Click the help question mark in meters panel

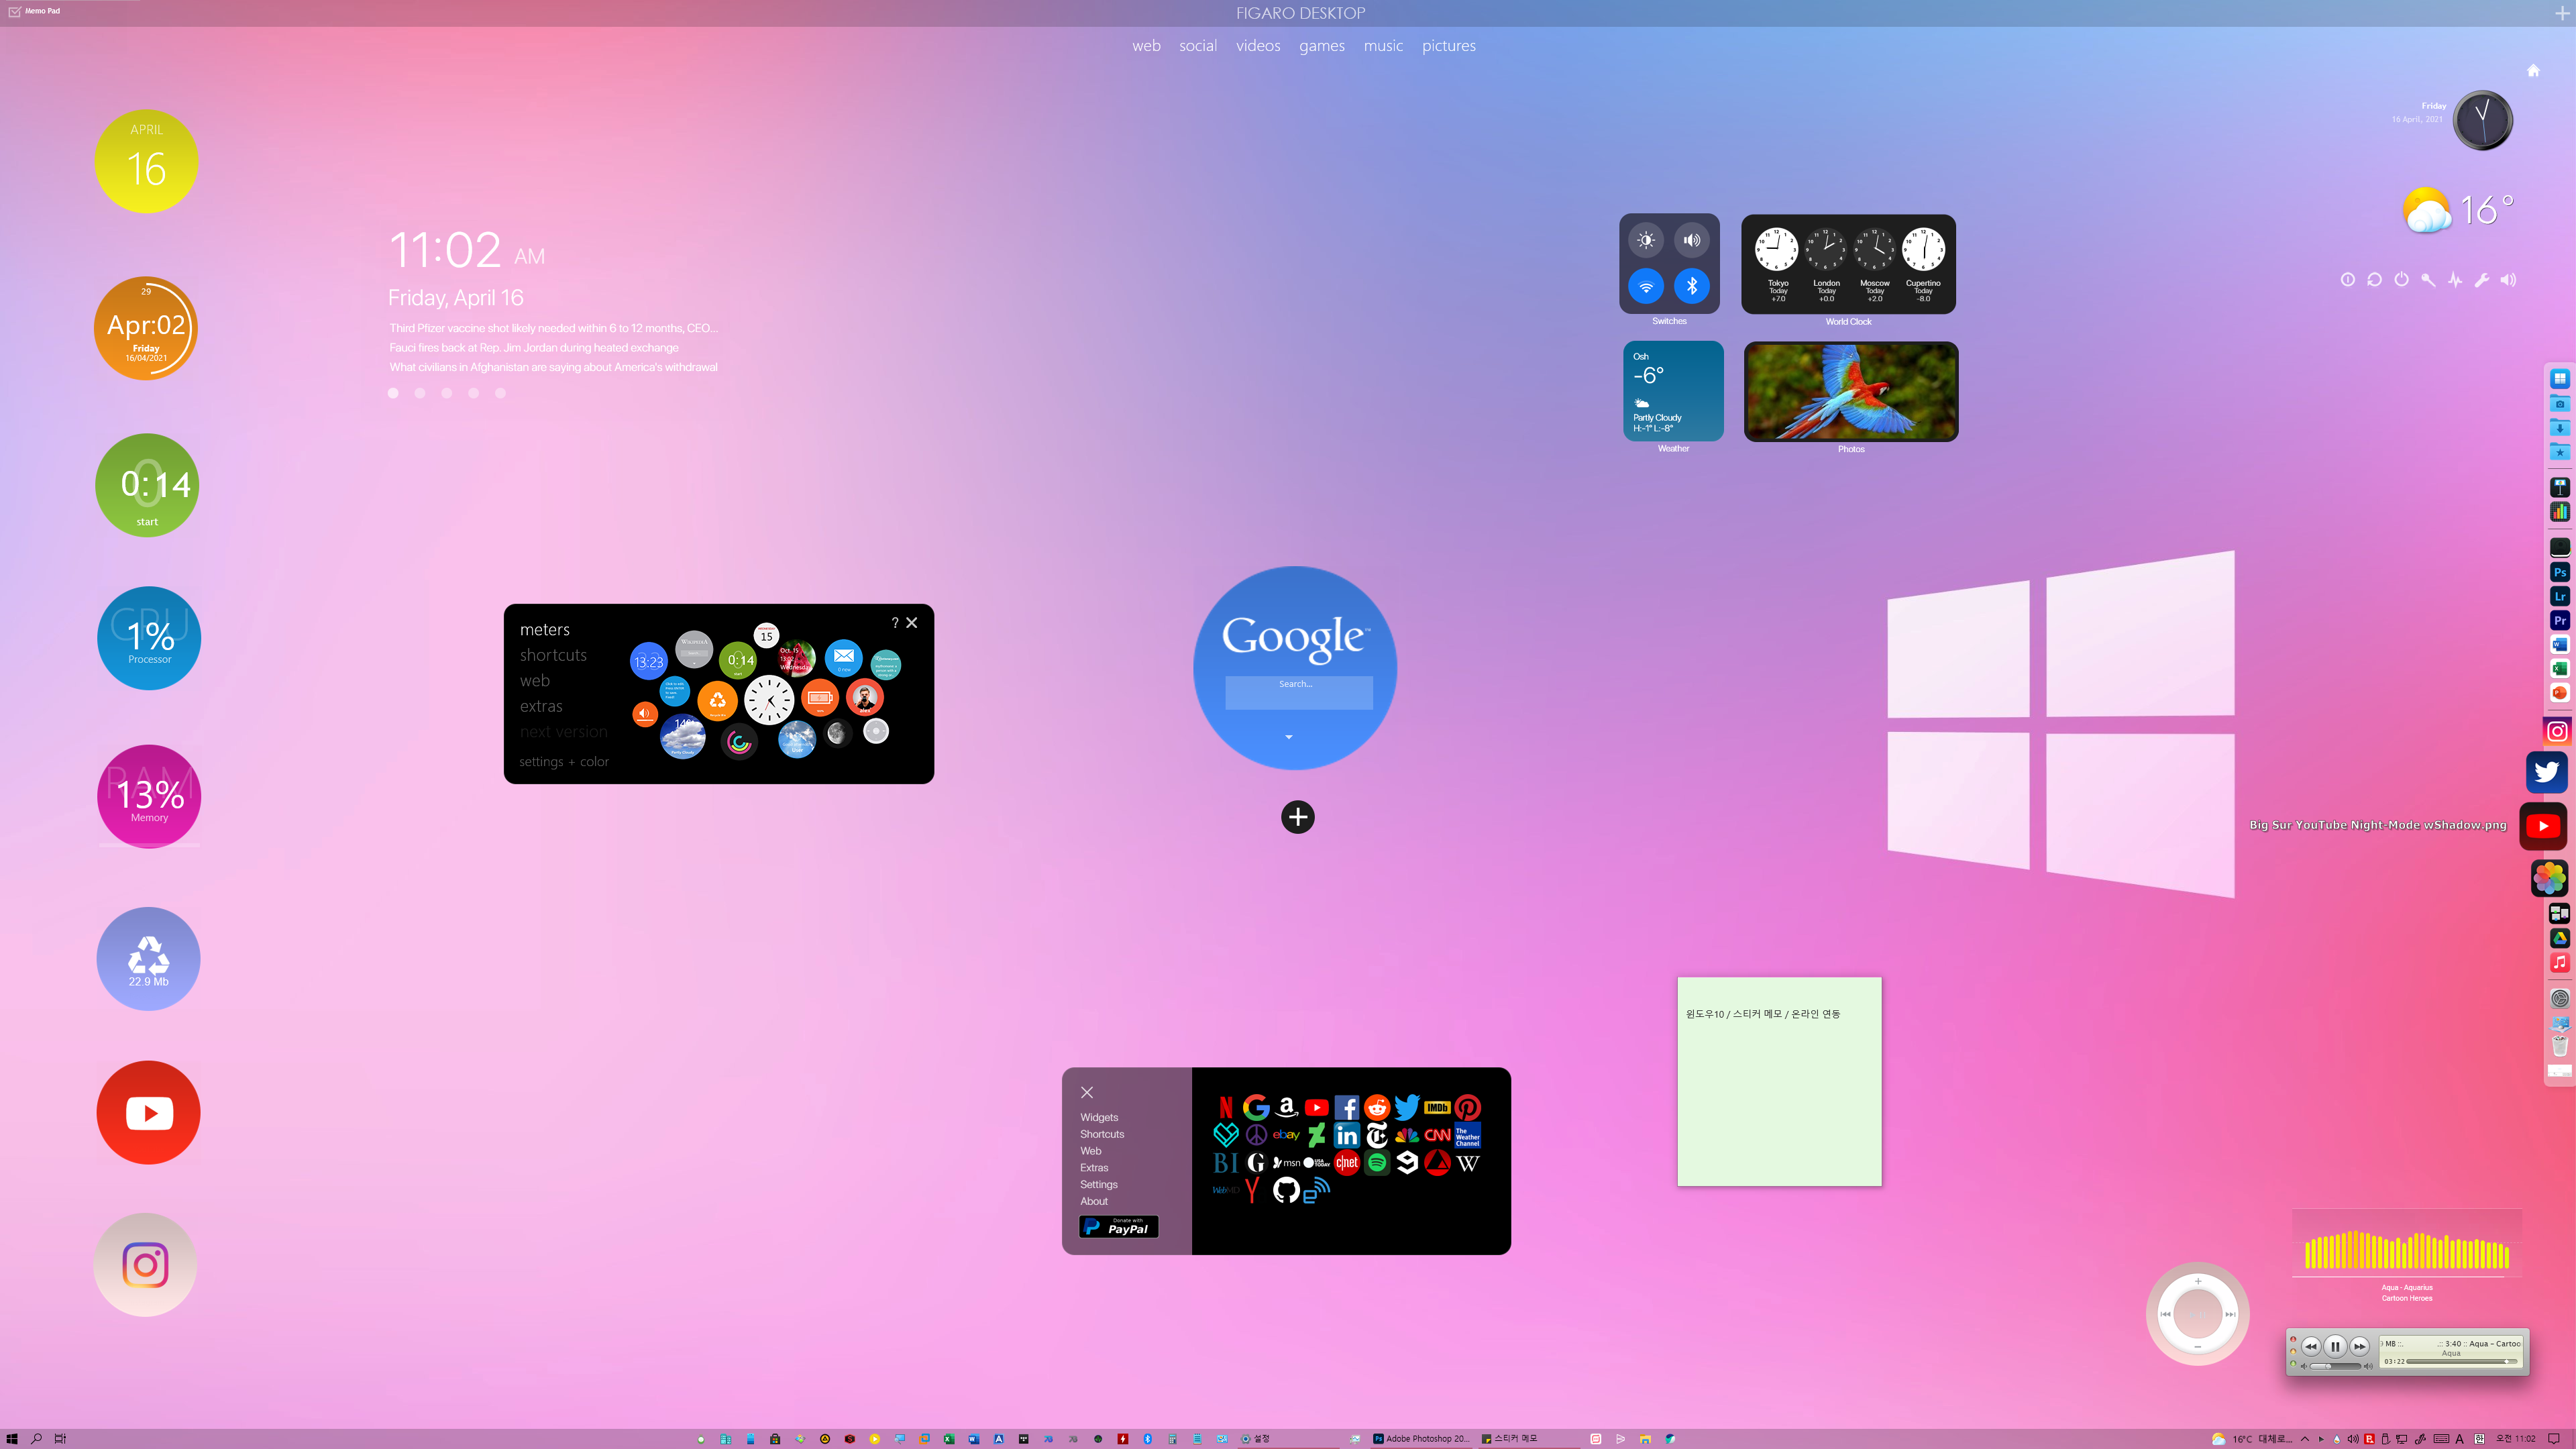click(x=895, y=622)
